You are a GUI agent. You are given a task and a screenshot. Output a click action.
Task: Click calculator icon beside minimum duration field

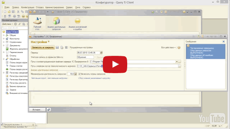75,74
